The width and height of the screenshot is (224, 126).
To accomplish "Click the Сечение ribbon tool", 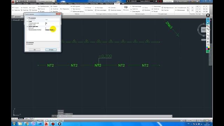I will click(x=112, y=8).
